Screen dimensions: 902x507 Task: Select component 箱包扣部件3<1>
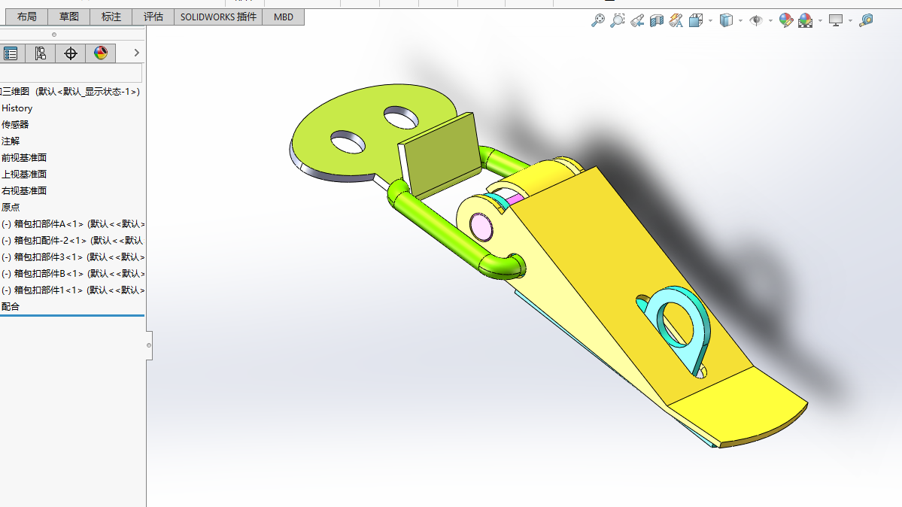[x=73, y=257]
